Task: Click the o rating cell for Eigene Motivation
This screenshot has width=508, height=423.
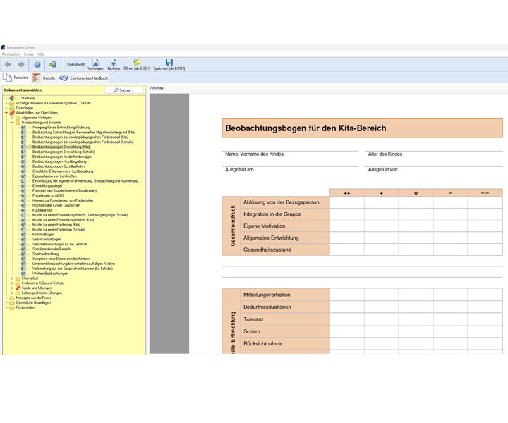Action: pos(416,226)
